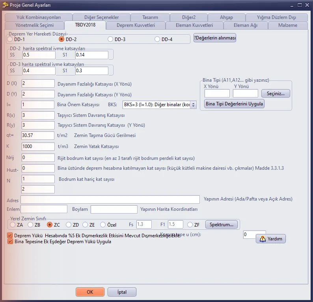Click the R(x) behavior coefficient field
The width and height of the screenshot is (313, 302).
(x=38, y=115)
